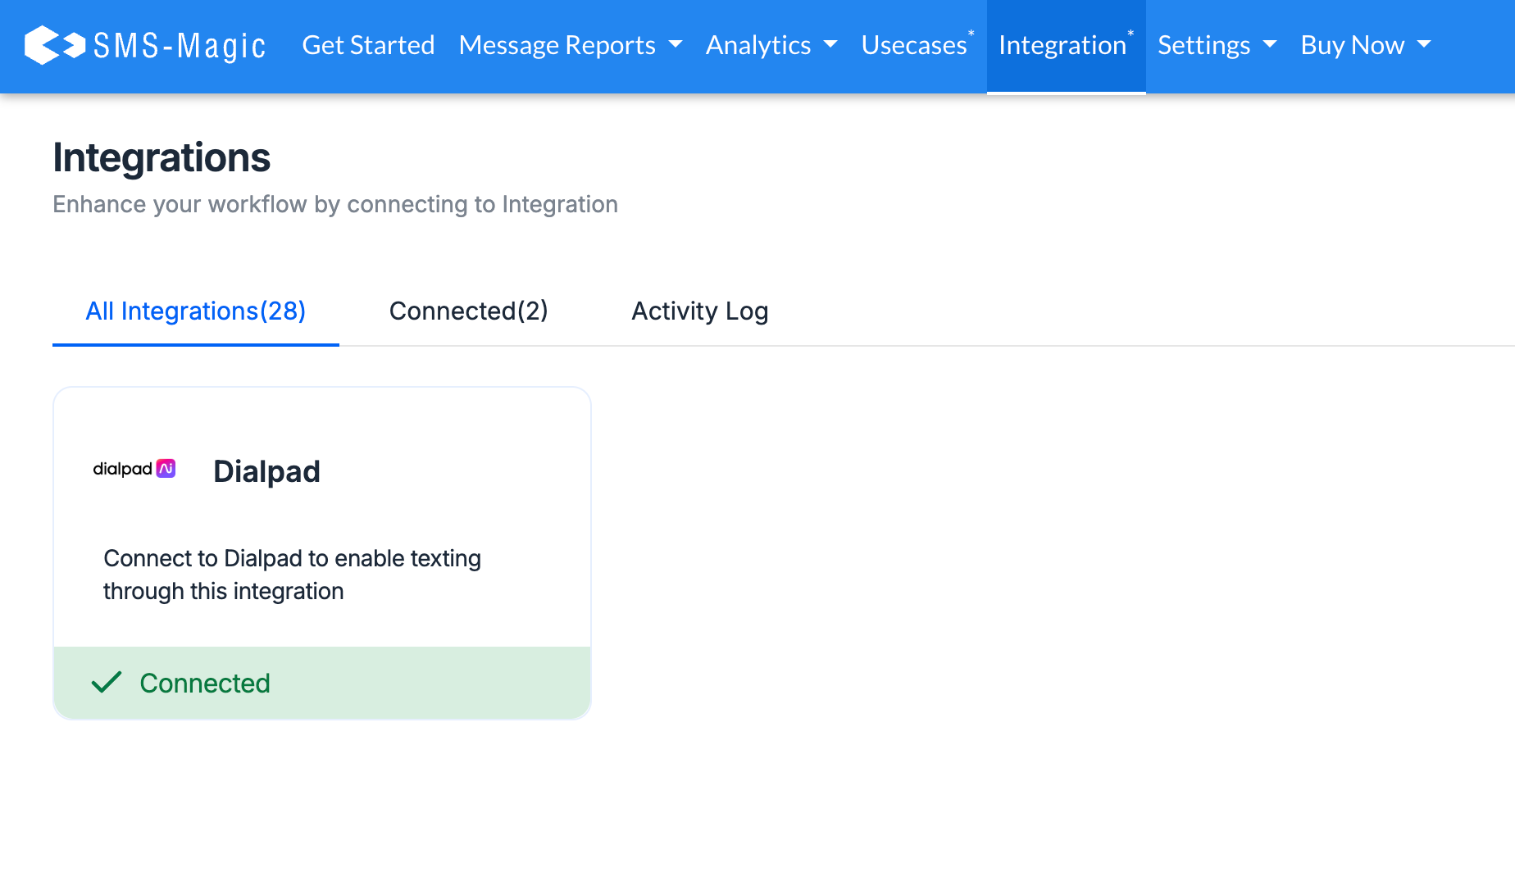Click the Dialpad card title
The height and width of the screenshot is (895, 1515).
(x=266, y=471)
